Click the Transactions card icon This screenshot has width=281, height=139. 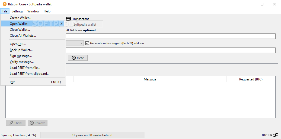[x=68, y=19]
